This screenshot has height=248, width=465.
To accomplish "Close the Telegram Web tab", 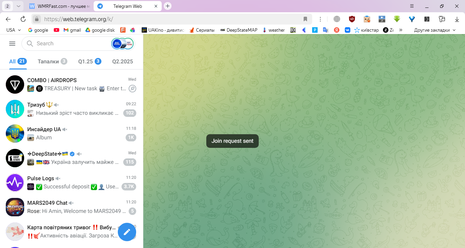I will (x=156, y=6).
